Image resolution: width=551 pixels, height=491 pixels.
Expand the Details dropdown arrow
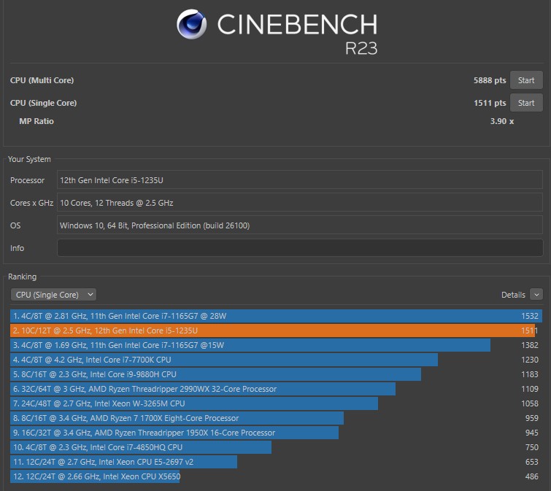[x=536, y=295]
